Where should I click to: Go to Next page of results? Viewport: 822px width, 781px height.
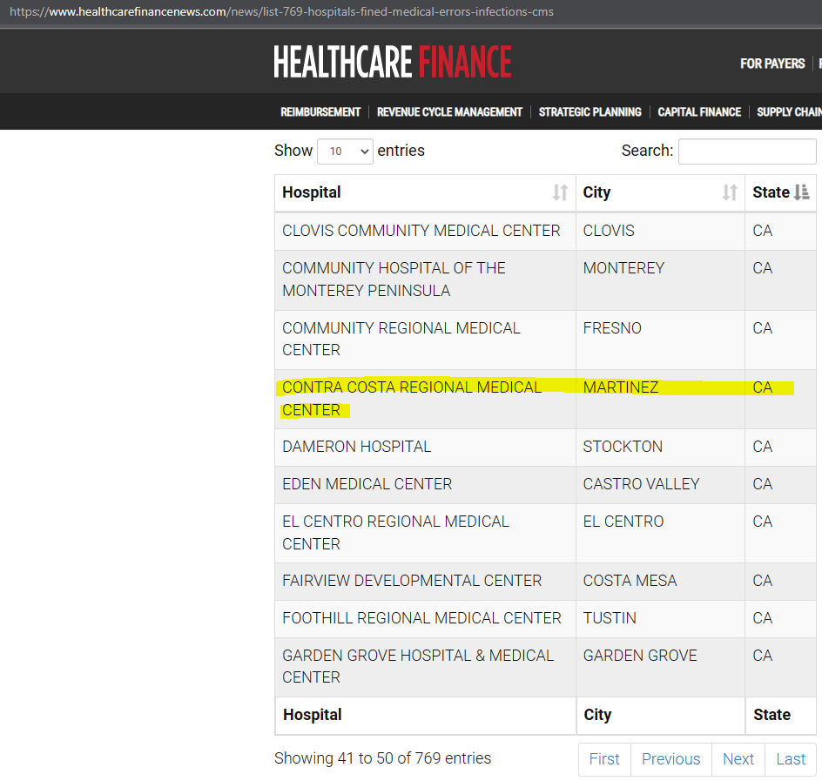[738, 759]
